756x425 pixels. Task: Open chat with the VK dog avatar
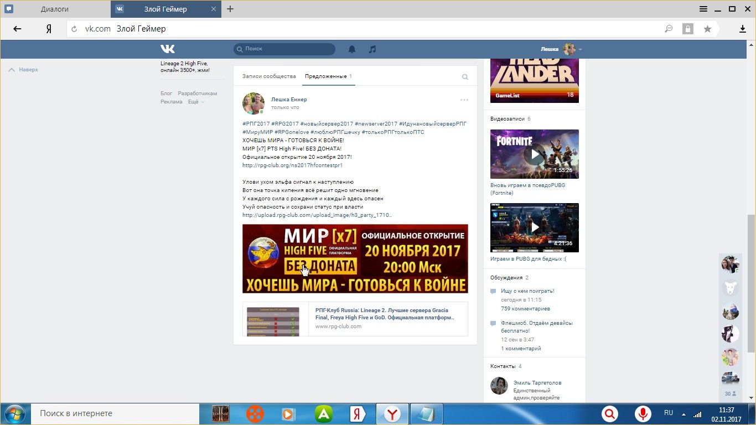click(731, 288)
